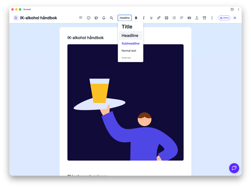The image size is (251, 188).
Task: Toggle bold formatting
Action: tap(136, 18)
